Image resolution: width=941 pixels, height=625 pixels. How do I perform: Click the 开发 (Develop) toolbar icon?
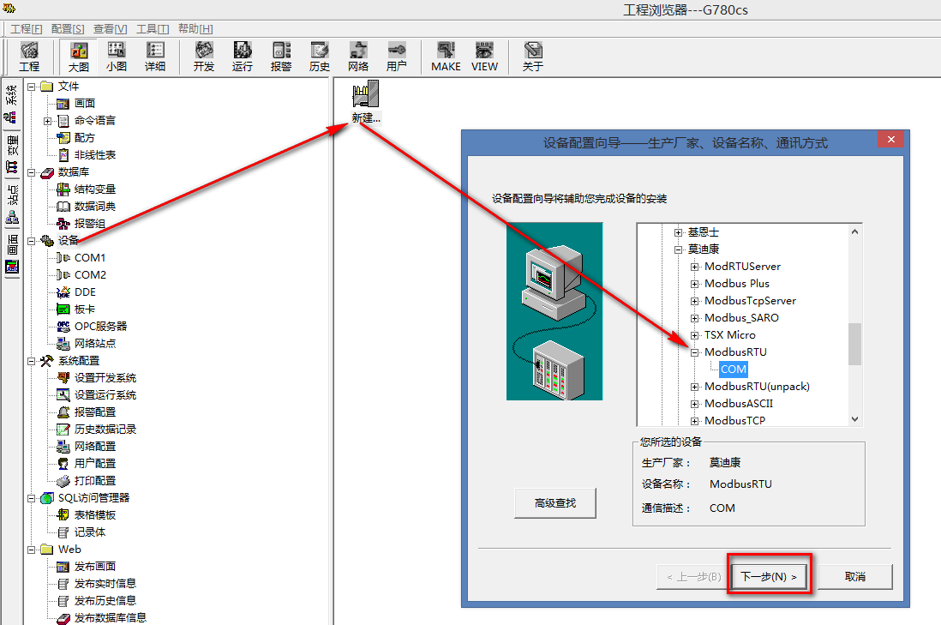(204, 57)
